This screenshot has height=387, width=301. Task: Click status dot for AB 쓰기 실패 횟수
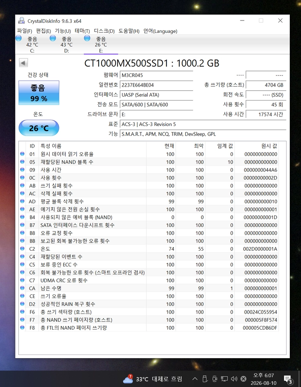[22, 185]
